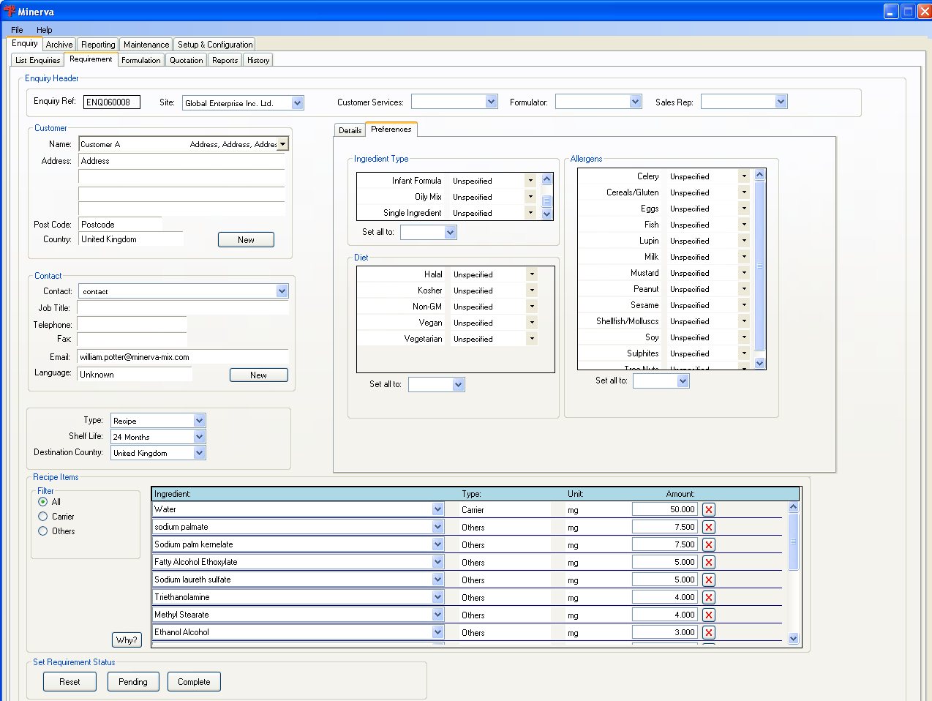932x701 pixels.
Task: Remove the Sodium palm kernelate row
Action: click(x=708, y=545)
